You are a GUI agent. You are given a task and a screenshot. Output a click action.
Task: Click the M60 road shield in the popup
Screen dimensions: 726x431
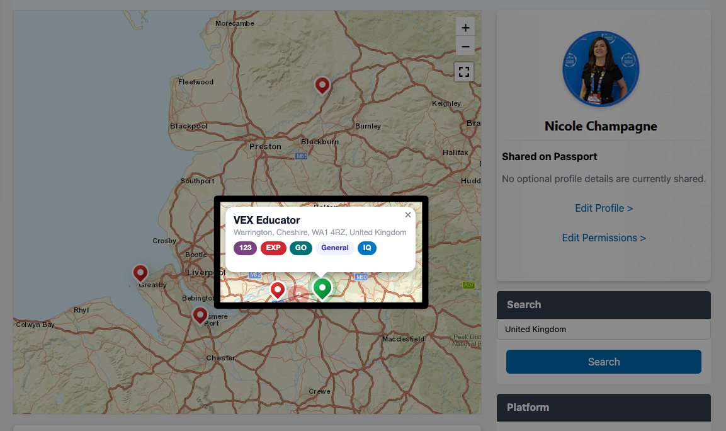[x=361, y=277]
